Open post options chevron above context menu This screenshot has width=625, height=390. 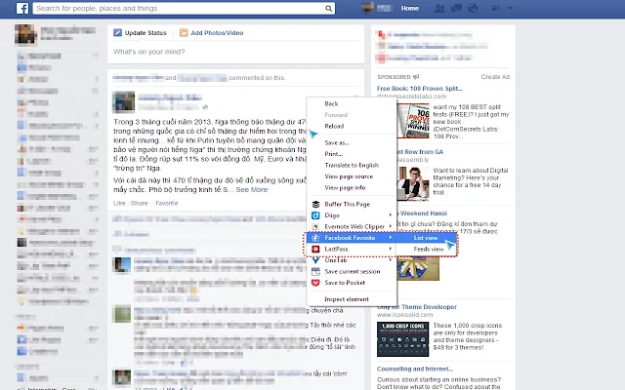coord(355,96)
